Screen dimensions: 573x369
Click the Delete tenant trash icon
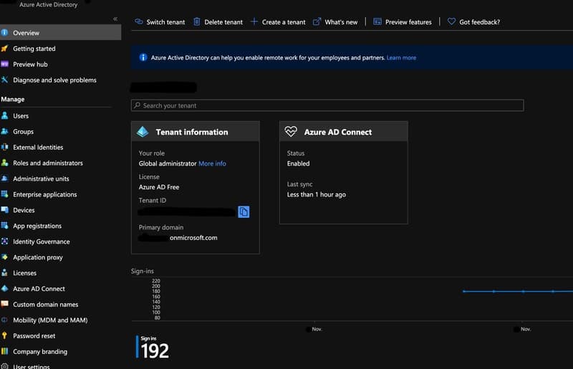click(x=196, y=21)
